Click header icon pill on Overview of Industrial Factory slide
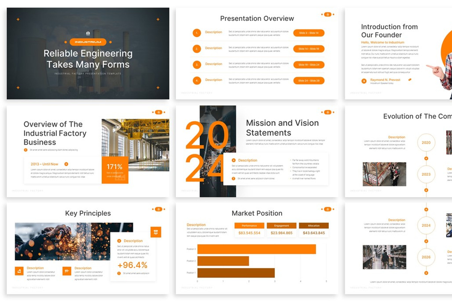452x301 pixels. (x=159, y=112)
